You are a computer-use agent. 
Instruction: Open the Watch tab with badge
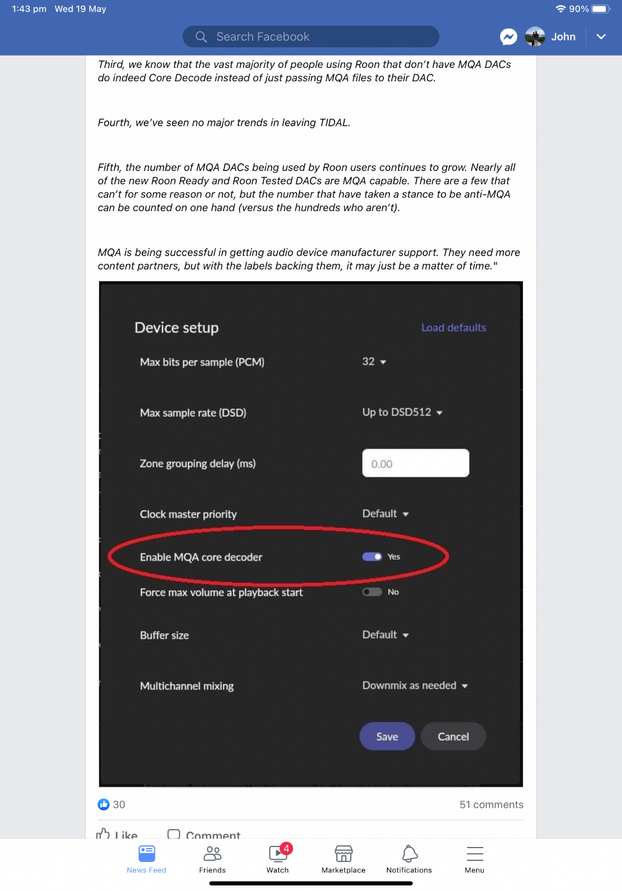(278, 858)
